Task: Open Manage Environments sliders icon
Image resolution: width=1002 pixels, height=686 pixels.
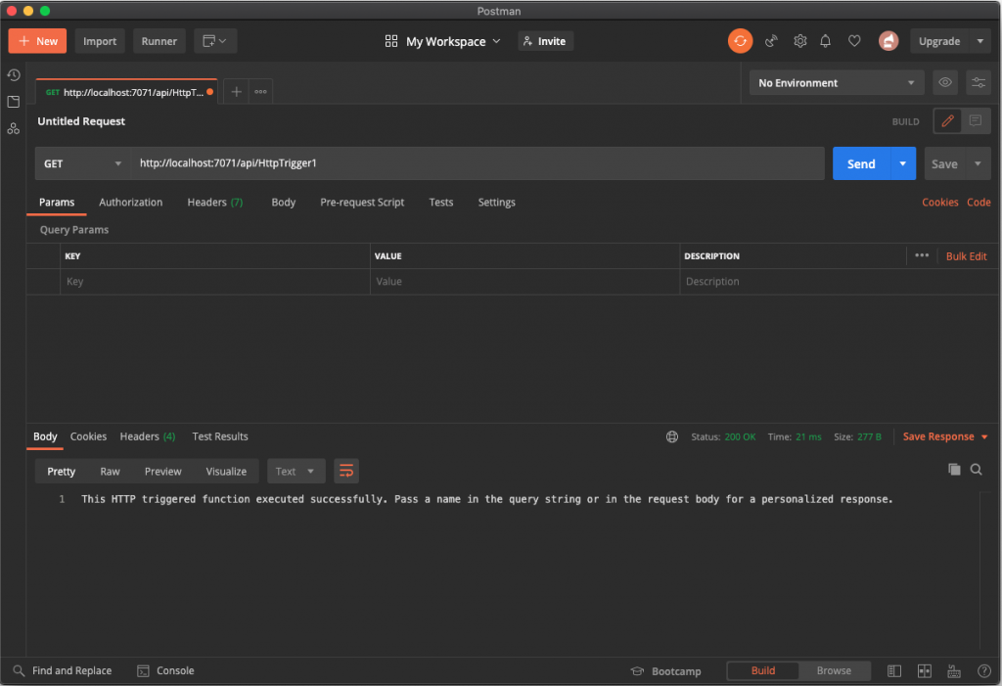Action: tap(979, 82)
